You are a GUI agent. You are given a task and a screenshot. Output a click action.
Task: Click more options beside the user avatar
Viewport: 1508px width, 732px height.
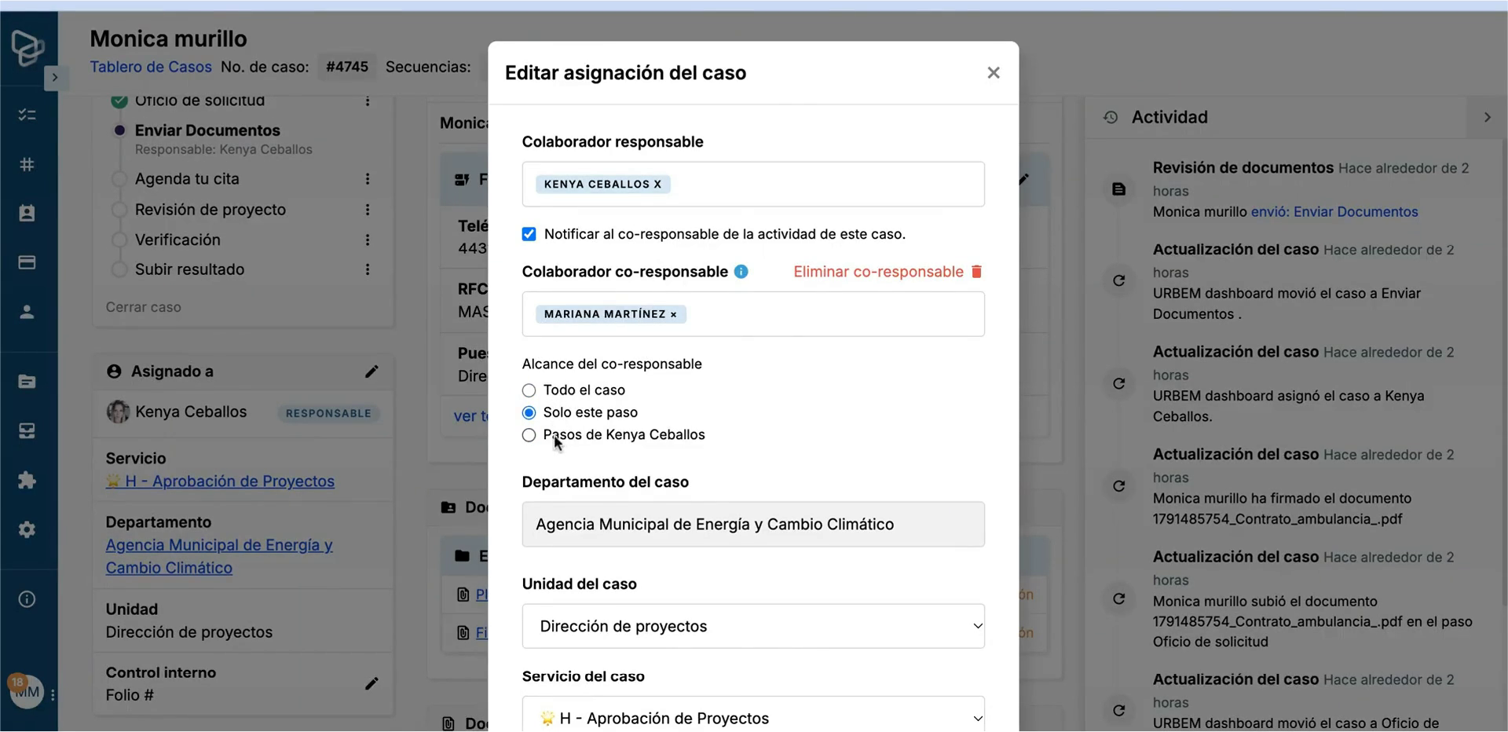[53, 695]
